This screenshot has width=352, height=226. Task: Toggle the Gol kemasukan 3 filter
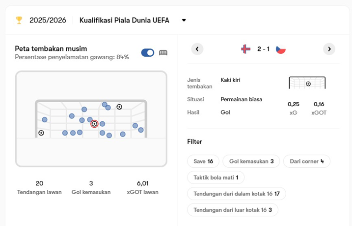pos(251,161)
